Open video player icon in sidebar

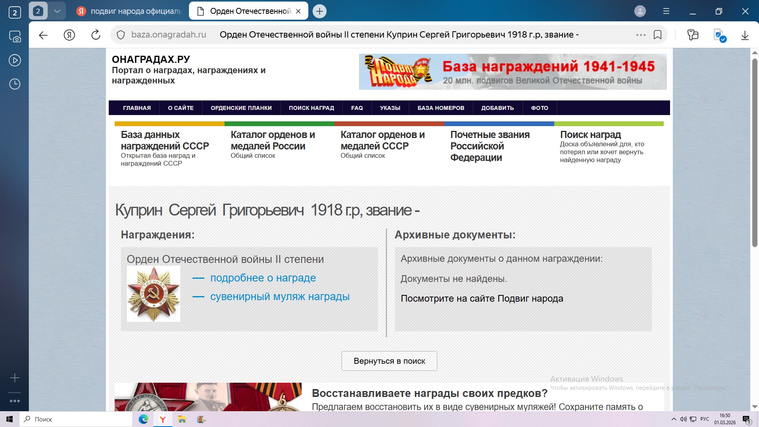point(15,60)
